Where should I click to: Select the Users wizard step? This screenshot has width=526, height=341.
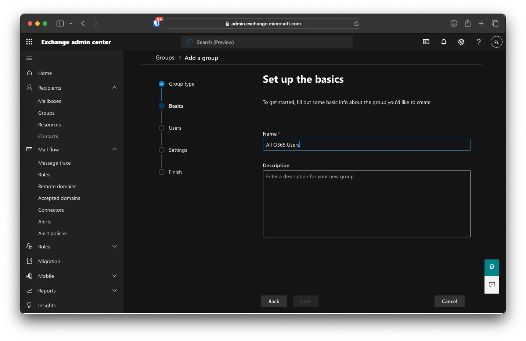click(170, 128)
